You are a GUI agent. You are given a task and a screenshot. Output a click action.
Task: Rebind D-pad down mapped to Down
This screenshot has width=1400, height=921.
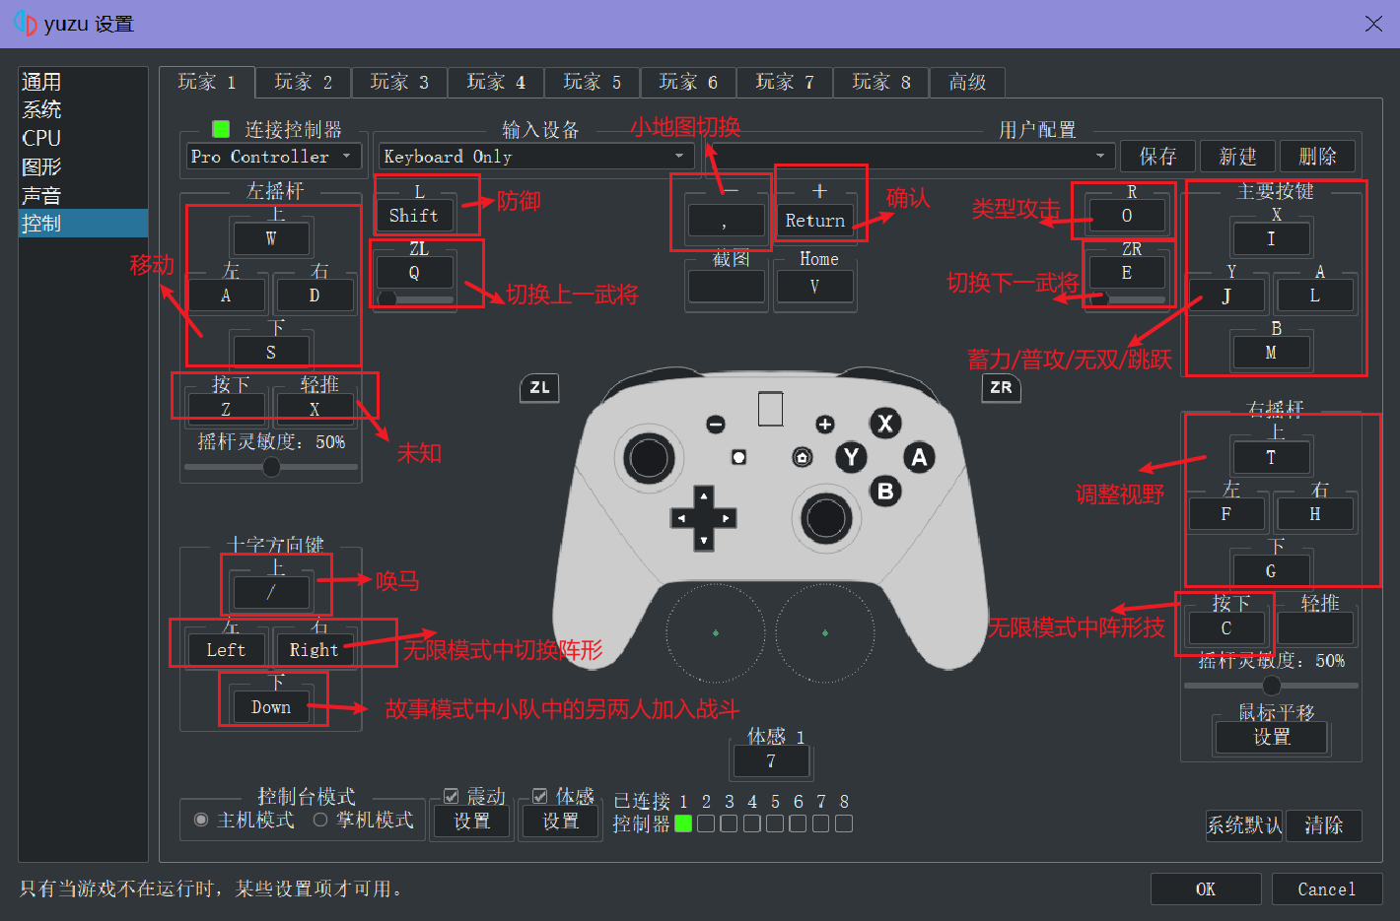click(x=271, y=707)
